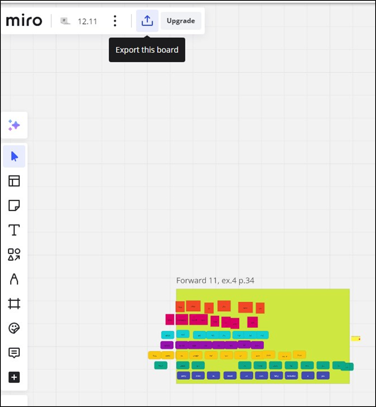Select the cyan card outside the frame's left edge
Screen dimensions: 376x407
click(168, 335)
